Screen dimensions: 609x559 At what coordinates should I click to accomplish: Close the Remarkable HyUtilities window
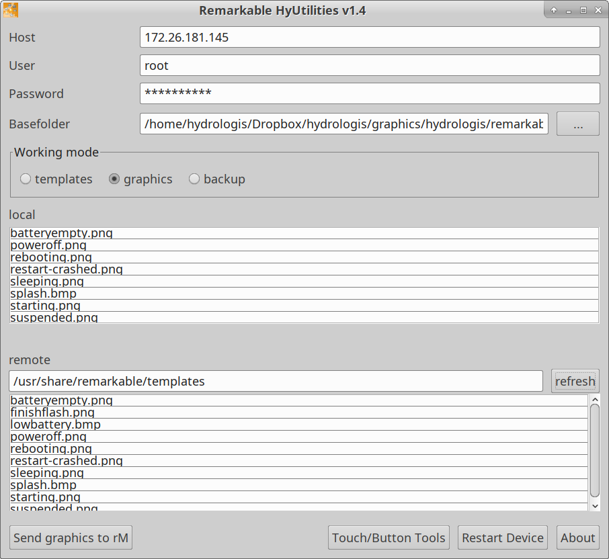click(x=598, y=11)
